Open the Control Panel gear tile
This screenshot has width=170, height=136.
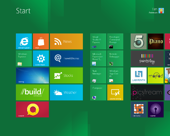[x=41, y=58]
